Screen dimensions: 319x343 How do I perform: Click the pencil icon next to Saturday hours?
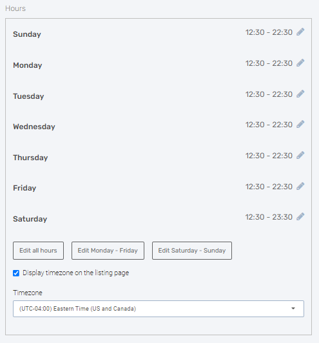coord(300,217)
